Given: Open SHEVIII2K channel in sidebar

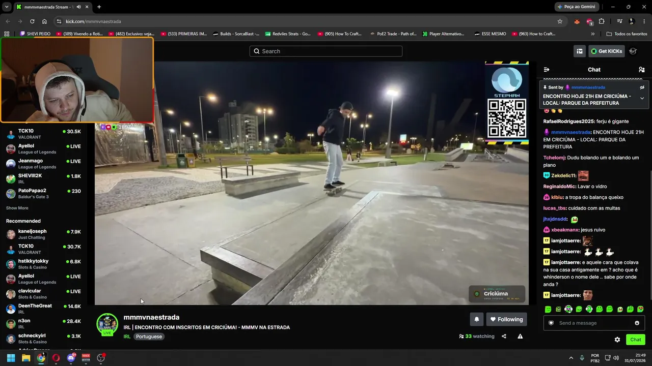Looking at the screenshot, I should (x=43, y=178).
